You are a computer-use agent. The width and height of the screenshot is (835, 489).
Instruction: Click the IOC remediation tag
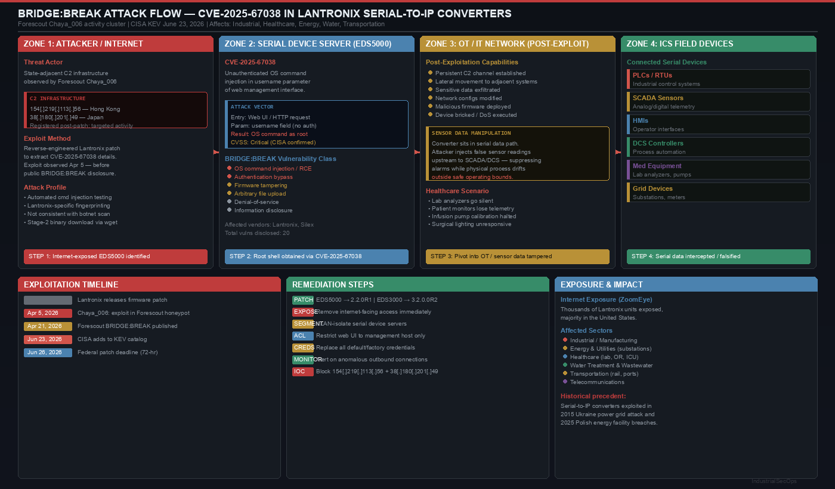303,372
